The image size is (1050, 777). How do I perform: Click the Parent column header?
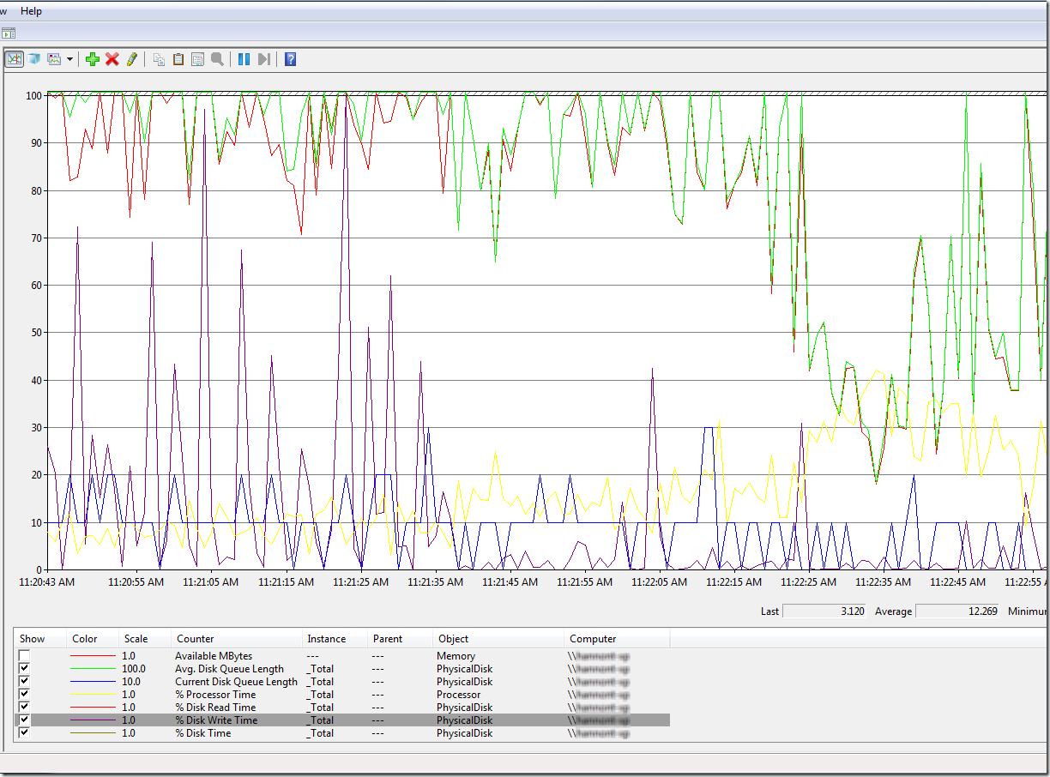(x=400, y=639)
